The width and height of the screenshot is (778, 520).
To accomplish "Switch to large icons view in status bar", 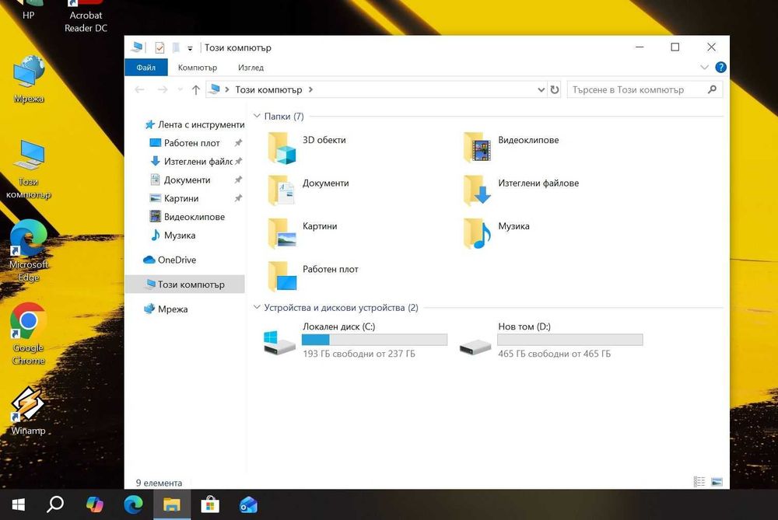I will 717,481.
